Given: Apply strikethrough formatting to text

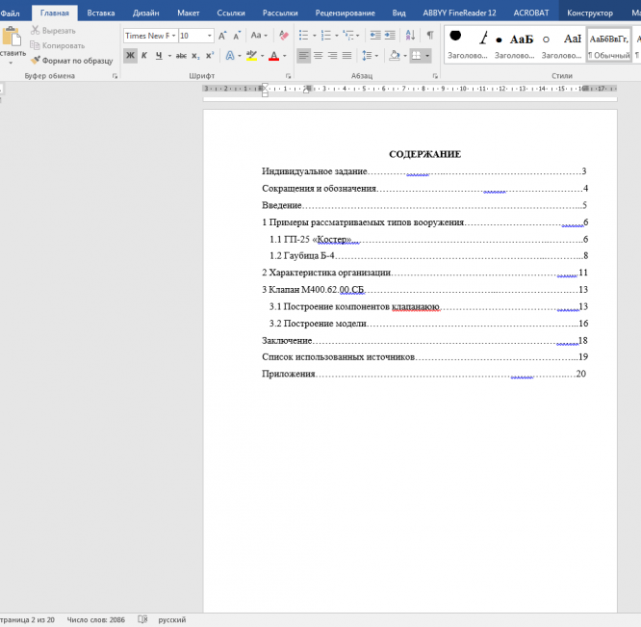Looking at the screenshot, I should [x=181, y=56].
